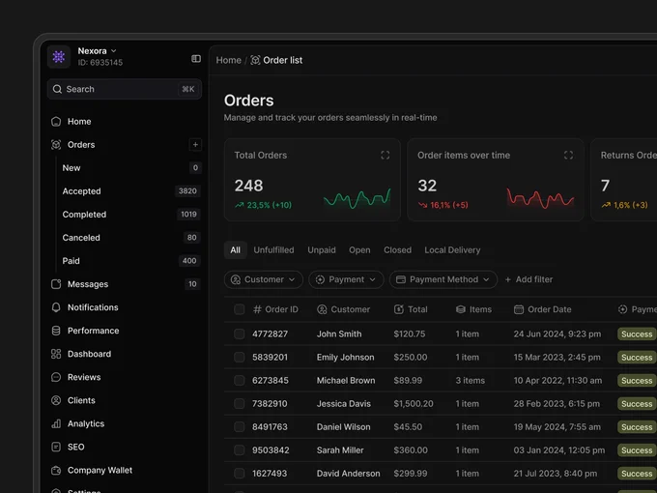Screen dimensions: 657x493
Task: Check the box for order 6273845
Action: coord(240,381)
